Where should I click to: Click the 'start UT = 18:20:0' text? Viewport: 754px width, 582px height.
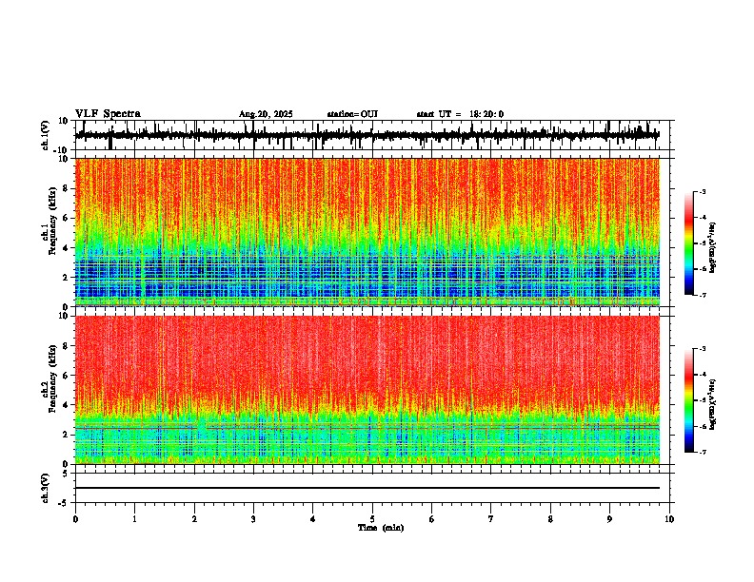coord(460,114)
